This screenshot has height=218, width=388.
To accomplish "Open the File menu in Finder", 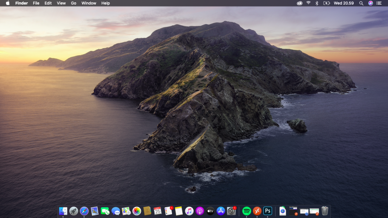I will pyautogui.click(x=36, y=3).
